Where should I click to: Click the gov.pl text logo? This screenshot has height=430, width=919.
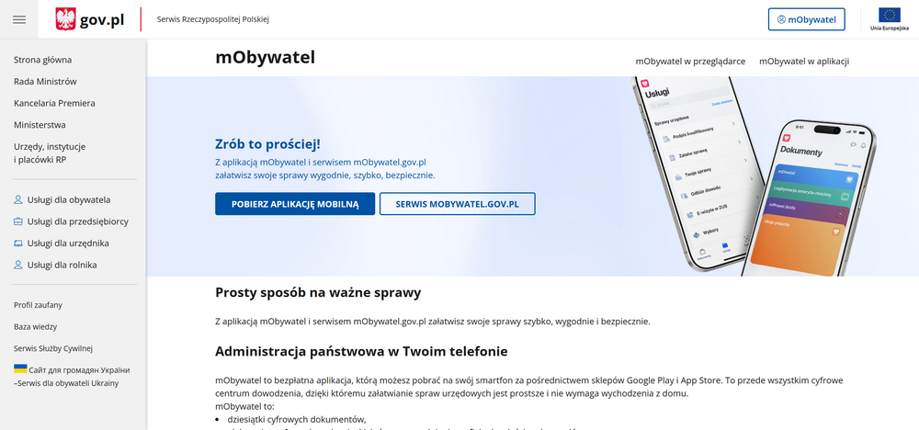tap(102, 20)
